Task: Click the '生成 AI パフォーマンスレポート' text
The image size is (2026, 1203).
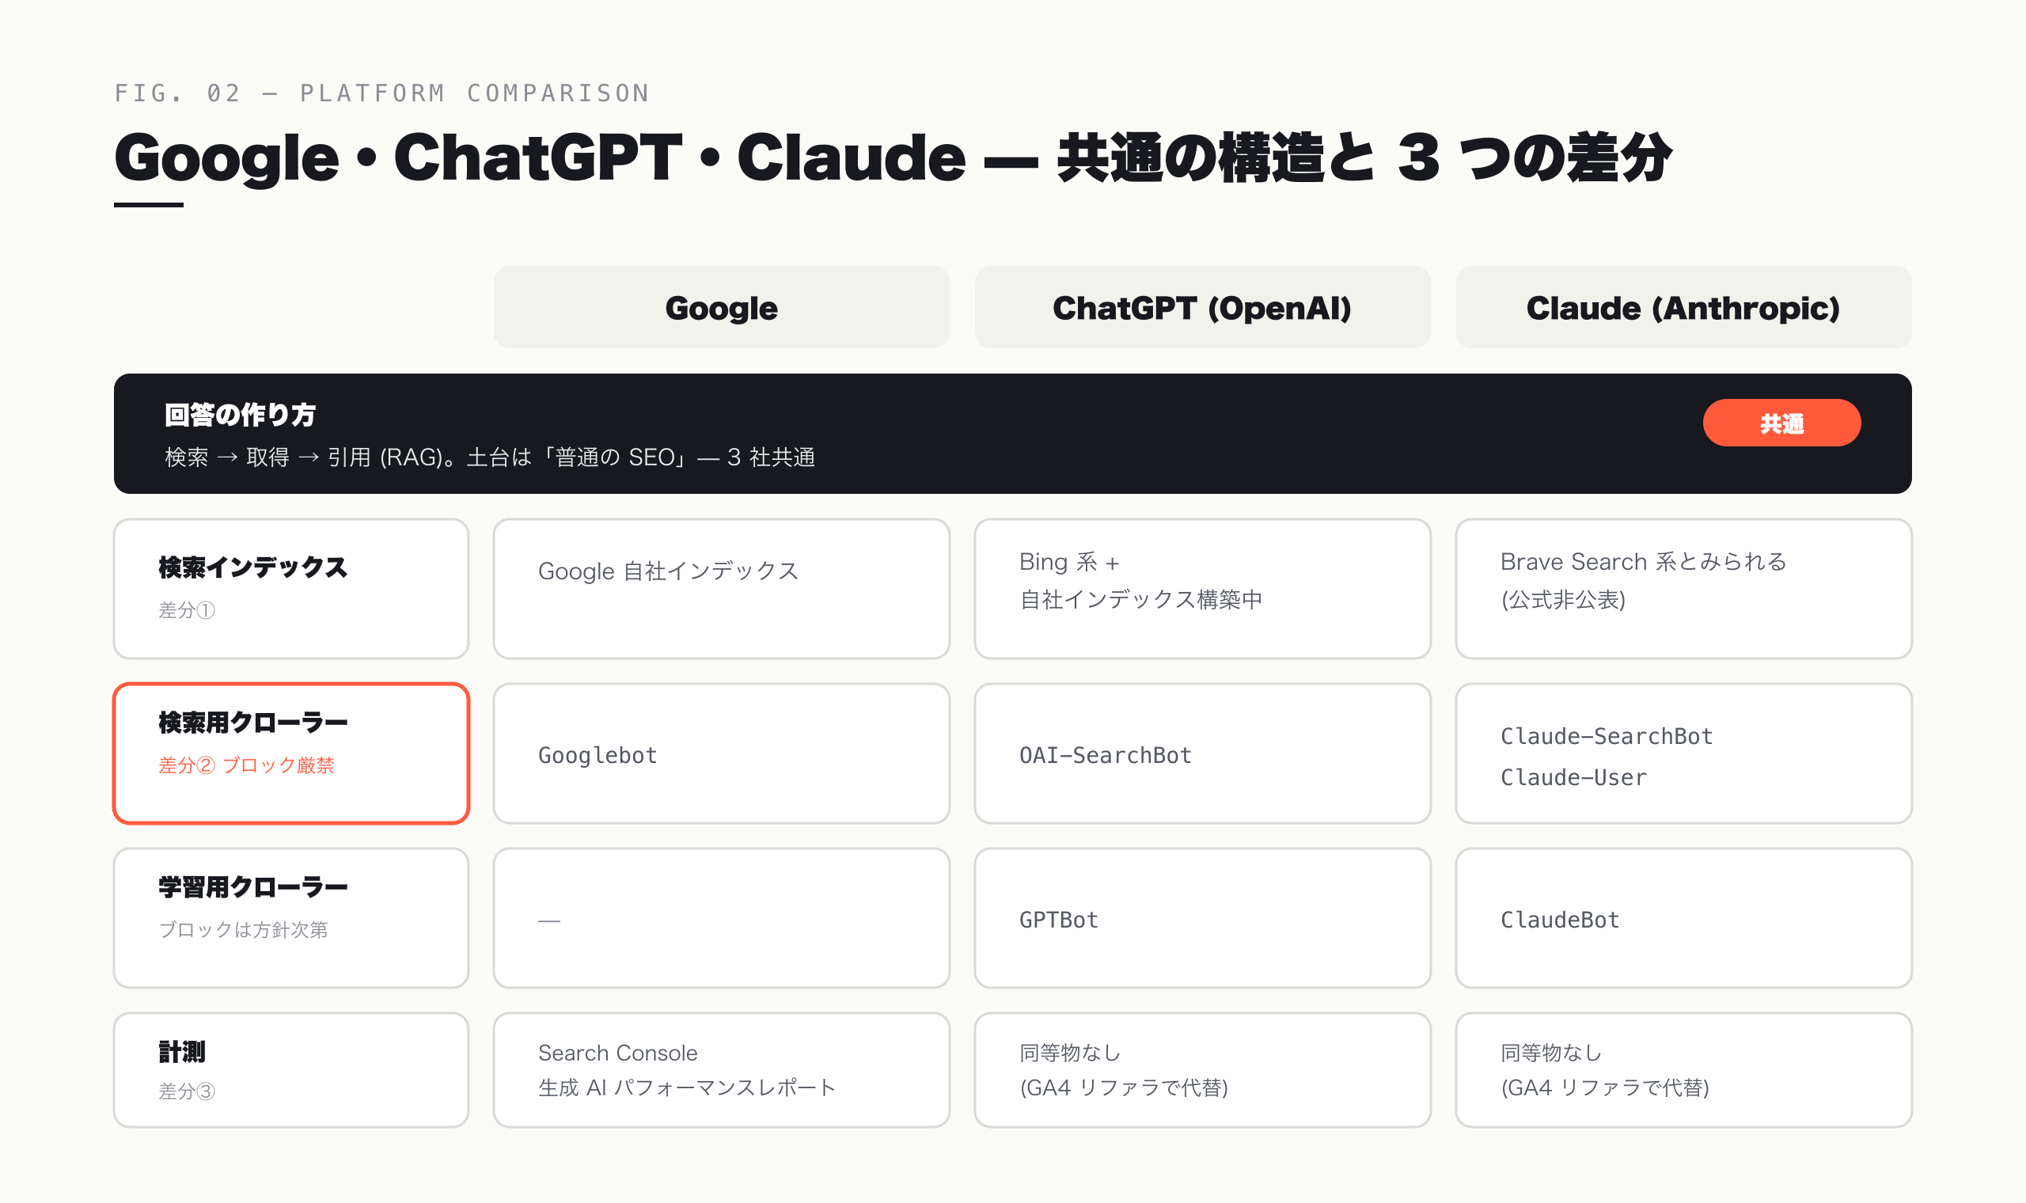Action: click(686, 1088)
